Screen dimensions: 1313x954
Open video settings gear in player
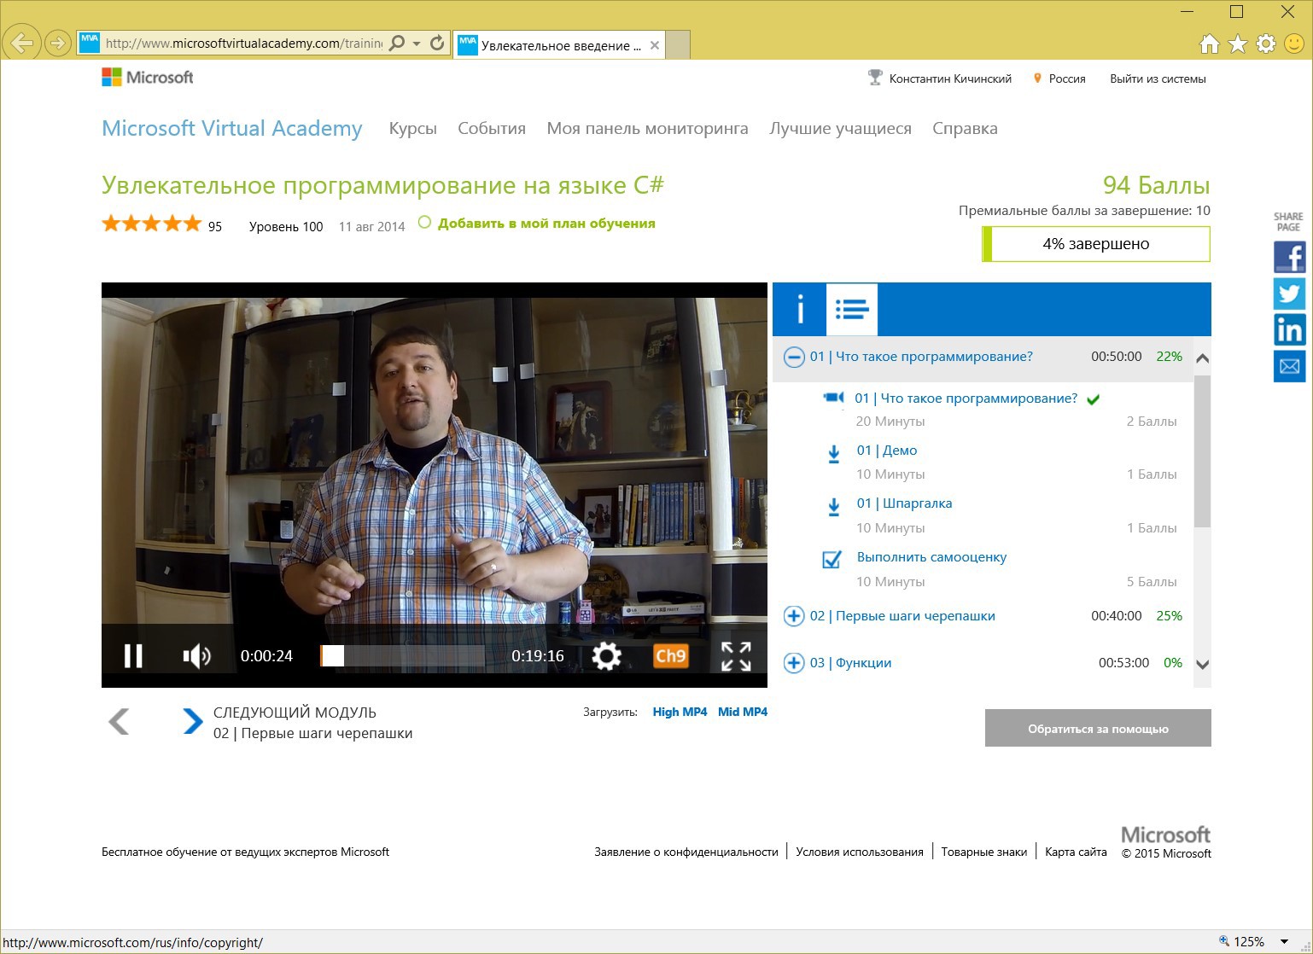click(606, 655)
